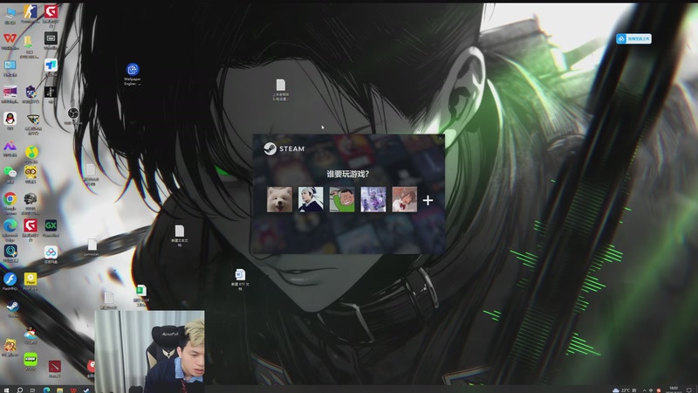Viewport: 698px width, 393px height.
Task: Open Task View from the taskbar
Action: tap(32, 390)
